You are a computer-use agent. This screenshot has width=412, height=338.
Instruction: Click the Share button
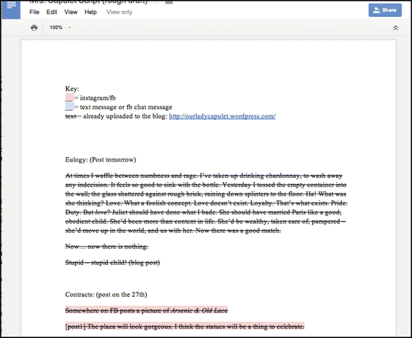click(x=385, y=10)
